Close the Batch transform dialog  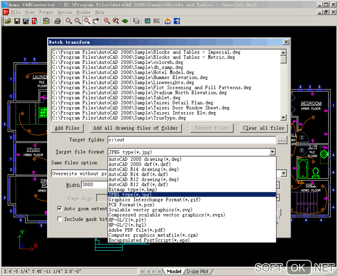[x=286, y=42]
